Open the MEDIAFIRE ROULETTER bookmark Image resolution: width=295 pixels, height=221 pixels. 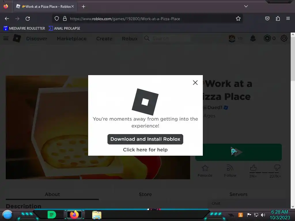(x=24, y=28)
